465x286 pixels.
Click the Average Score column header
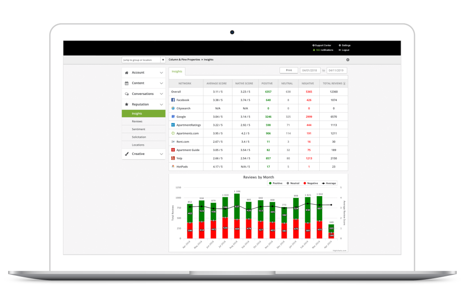click(217, 84)
